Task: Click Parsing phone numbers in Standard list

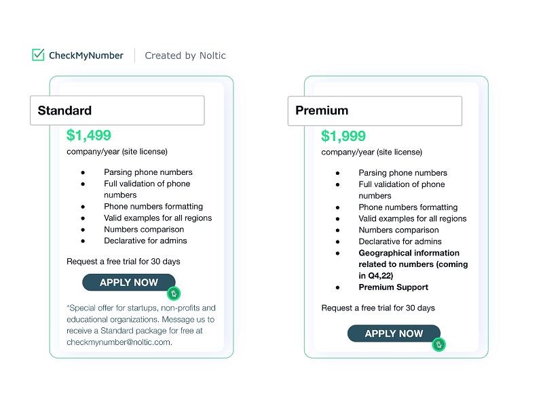Action: [148, 172]
